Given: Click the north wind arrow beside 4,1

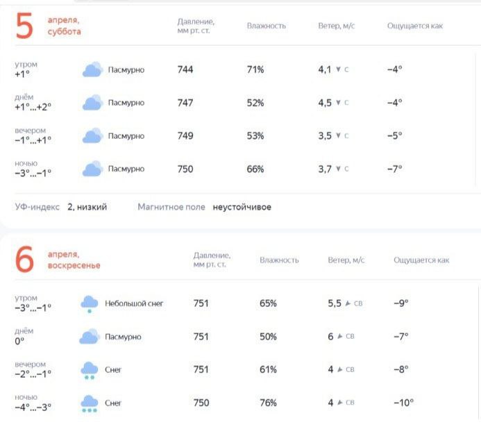Looking at the screenshot, I should [338, 69].
